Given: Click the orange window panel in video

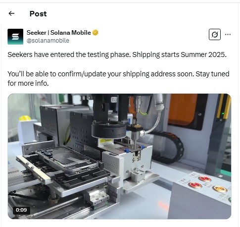Looking at the screenshot, I should click(x=183, y=110).
